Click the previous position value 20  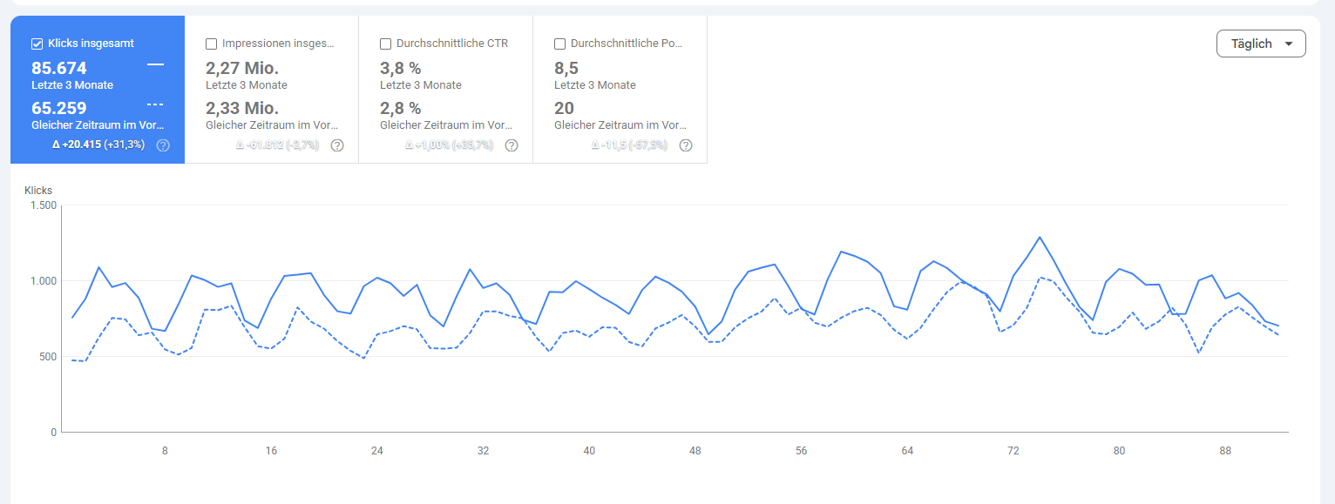click(564, 108)
